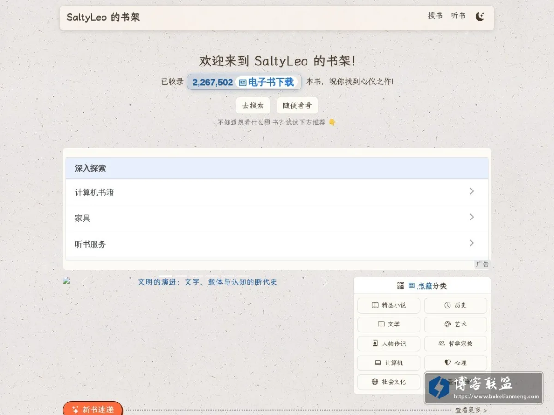Go to the SaltyLeo 的书架 site title
The height and width of the screenshot is (415, 554).
coord(103,18)
